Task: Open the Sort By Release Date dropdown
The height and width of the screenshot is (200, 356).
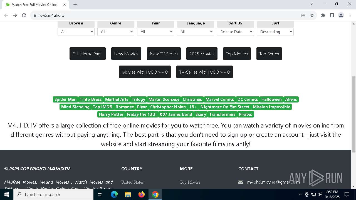Action: point(235,32)
